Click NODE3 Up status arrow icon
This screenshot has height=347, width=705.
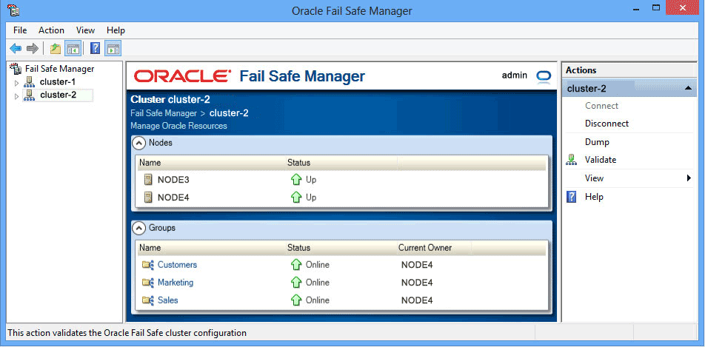(x=296, y=180)
